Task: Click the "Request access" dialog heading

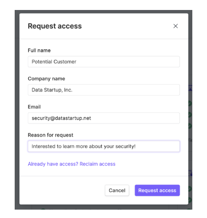Action: tap(55, 26)
